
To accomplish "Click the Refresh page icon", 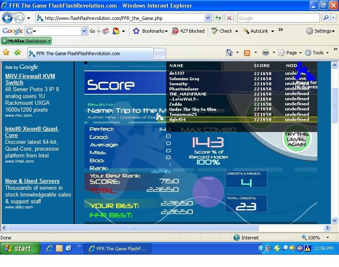I will point(218,18).
